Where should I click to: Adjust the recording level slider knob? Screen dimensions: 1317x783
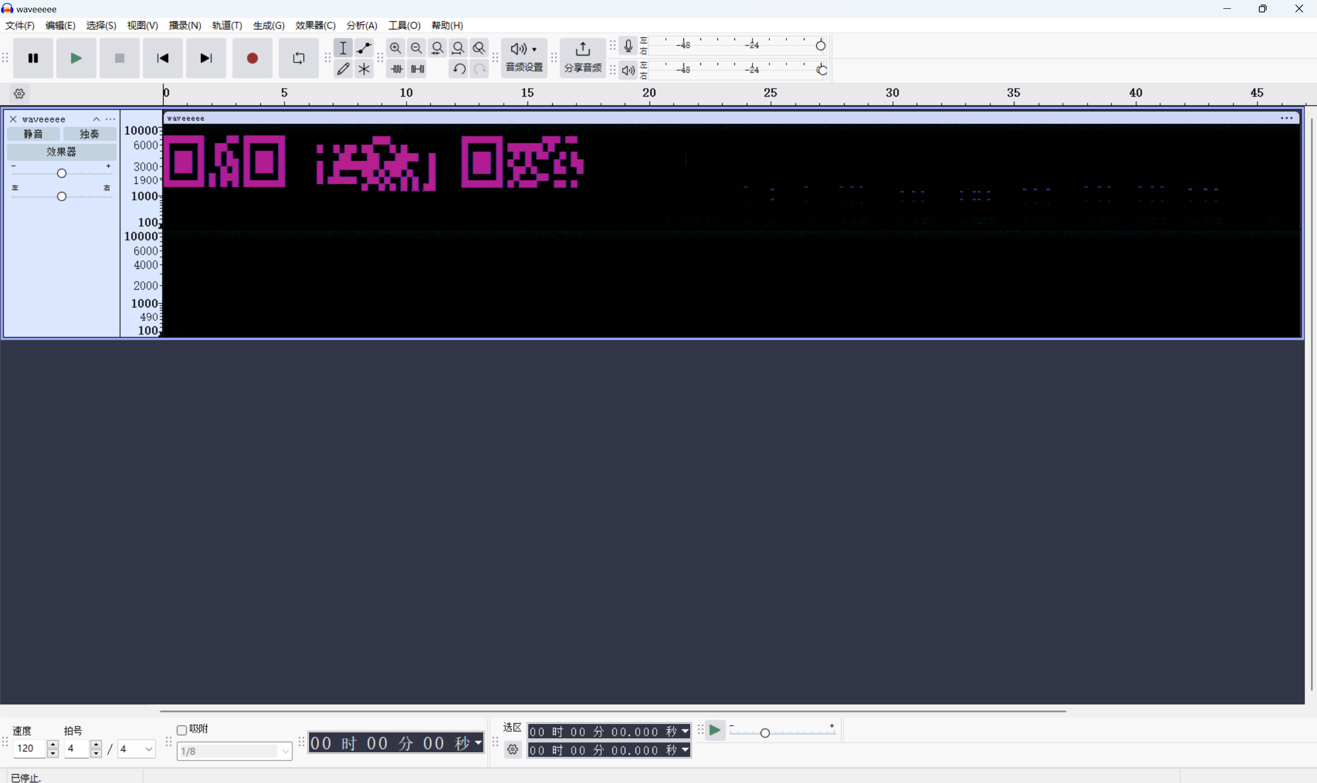(820, 46)
